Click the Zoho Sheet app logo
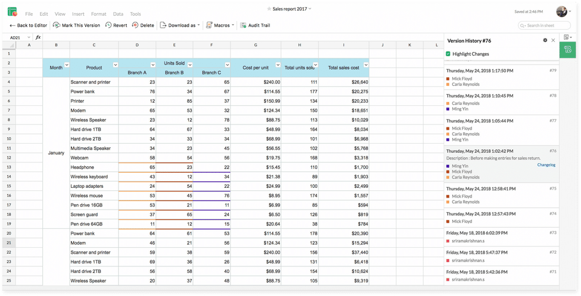 click(x=12, y=11)
